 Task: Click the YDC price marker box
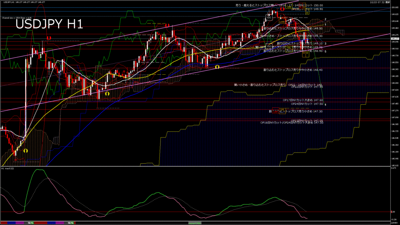click(x=269, y=17)
